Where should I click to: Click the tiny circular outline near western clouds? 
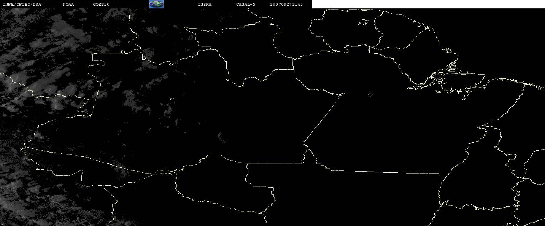coord(172,99)
